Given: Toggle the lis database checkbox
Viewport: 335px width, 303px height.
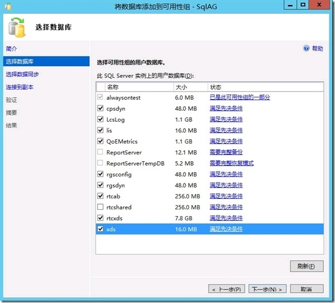Looking at the screenshot, I should coord(100,130).
